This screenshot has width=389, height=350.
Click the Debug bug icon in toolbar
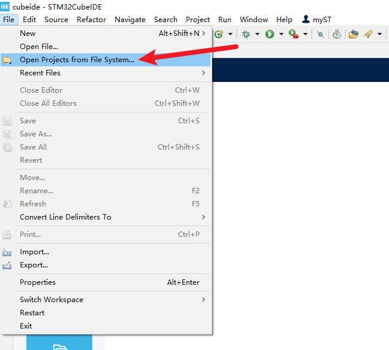pos(246,34)
